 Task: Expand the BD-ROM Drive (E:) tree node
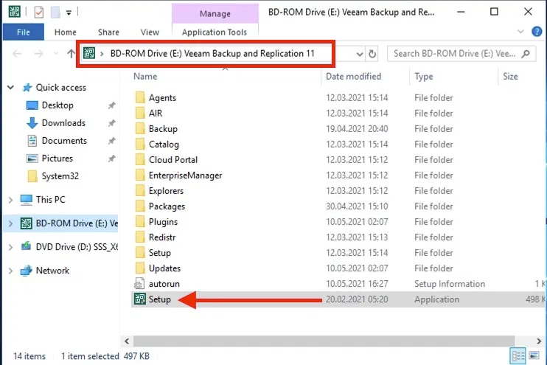[11, 223]
